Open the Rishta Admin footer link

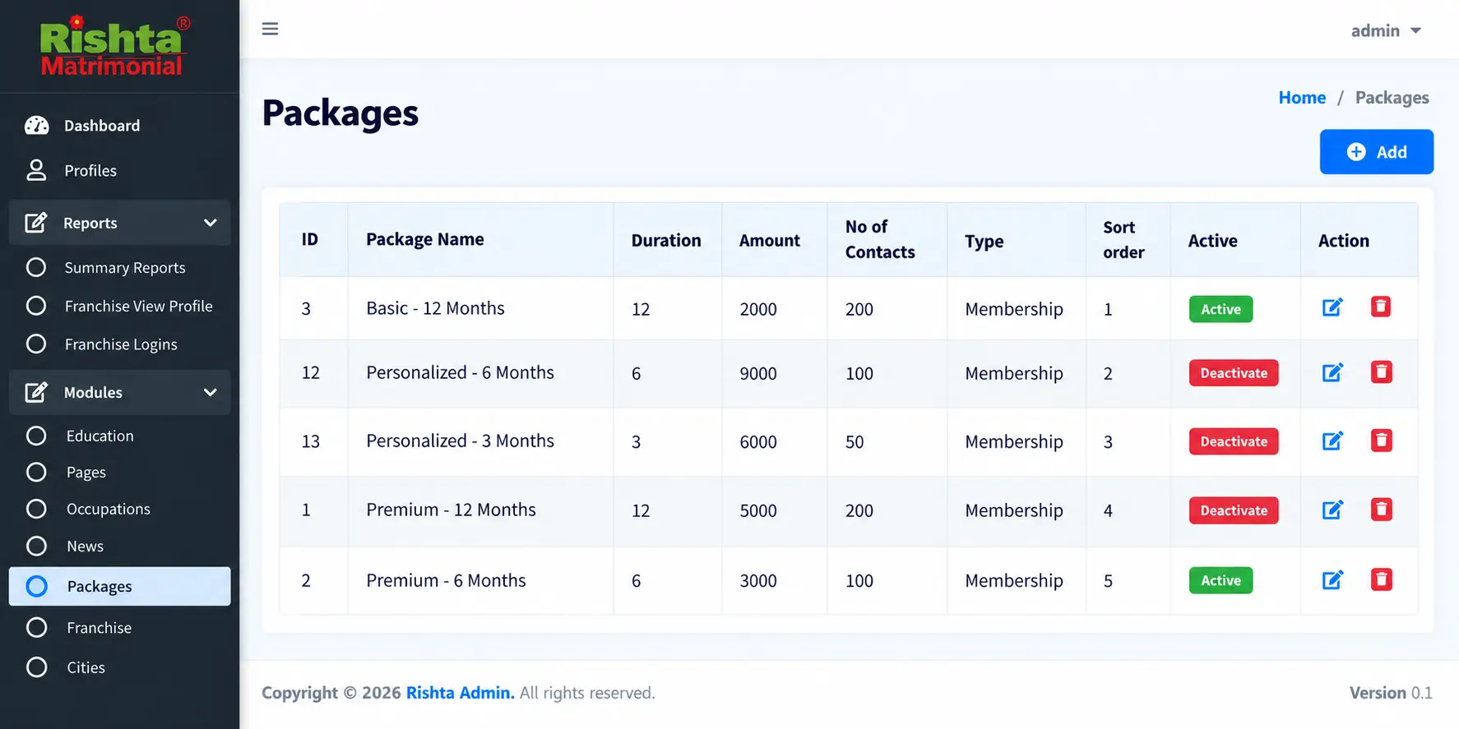[460, 692]
